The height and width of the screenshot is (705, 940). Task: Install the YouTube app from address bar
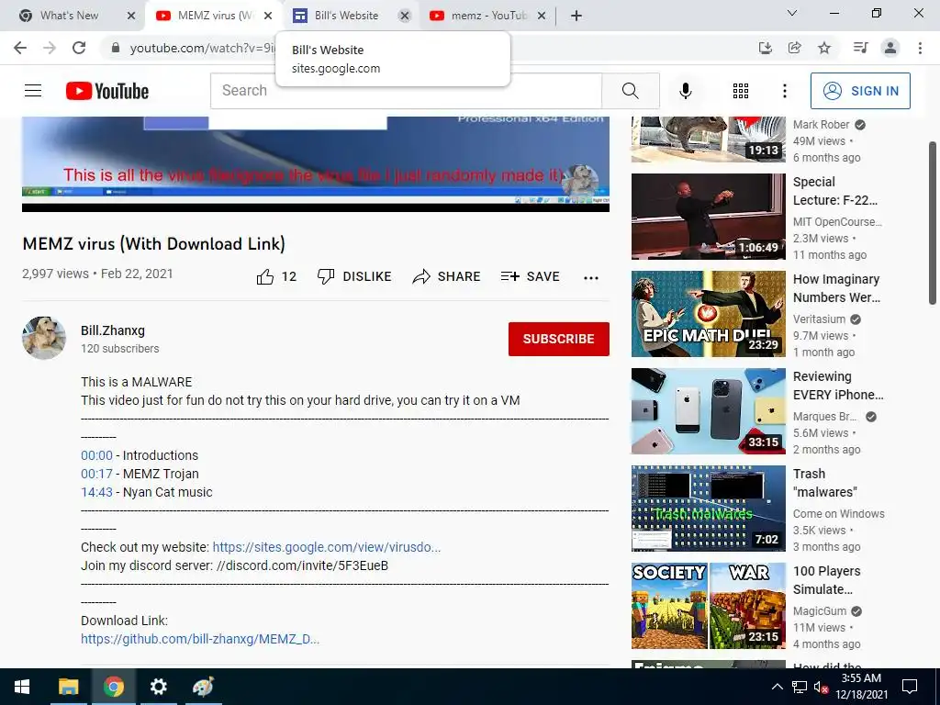click(x=765, y=48)
